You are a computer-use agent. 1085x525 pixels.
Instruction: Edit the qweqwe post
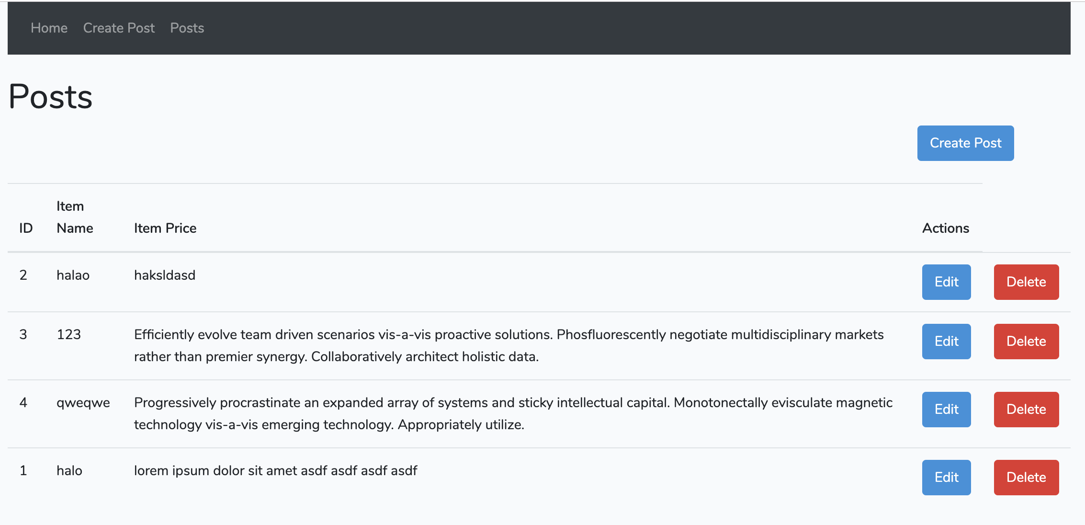click(x=946, y=410)
